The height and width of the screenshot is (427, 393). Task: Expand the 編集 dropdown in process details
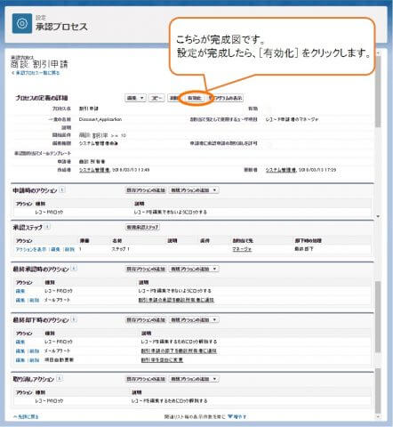click(x=135, y=98)
